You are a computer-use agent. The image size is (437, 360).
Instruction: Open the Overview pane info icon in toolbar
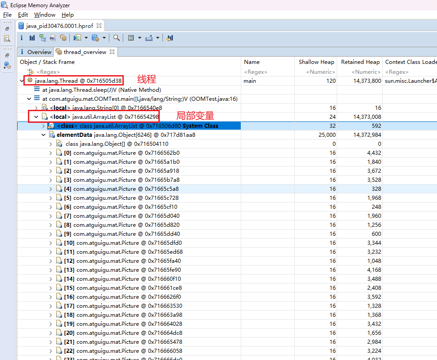22,38
